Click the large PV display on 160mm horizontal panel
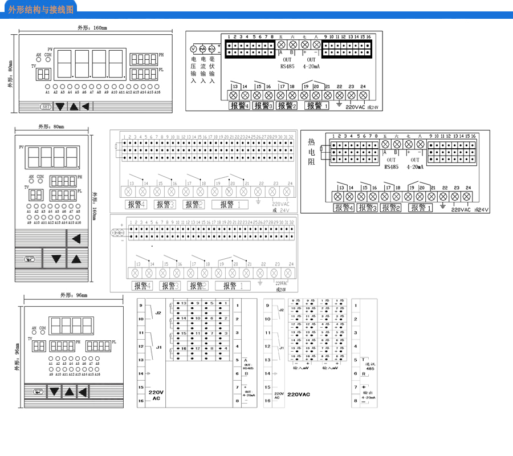This screenshot has height=456, width=513. tap(91, 63)
